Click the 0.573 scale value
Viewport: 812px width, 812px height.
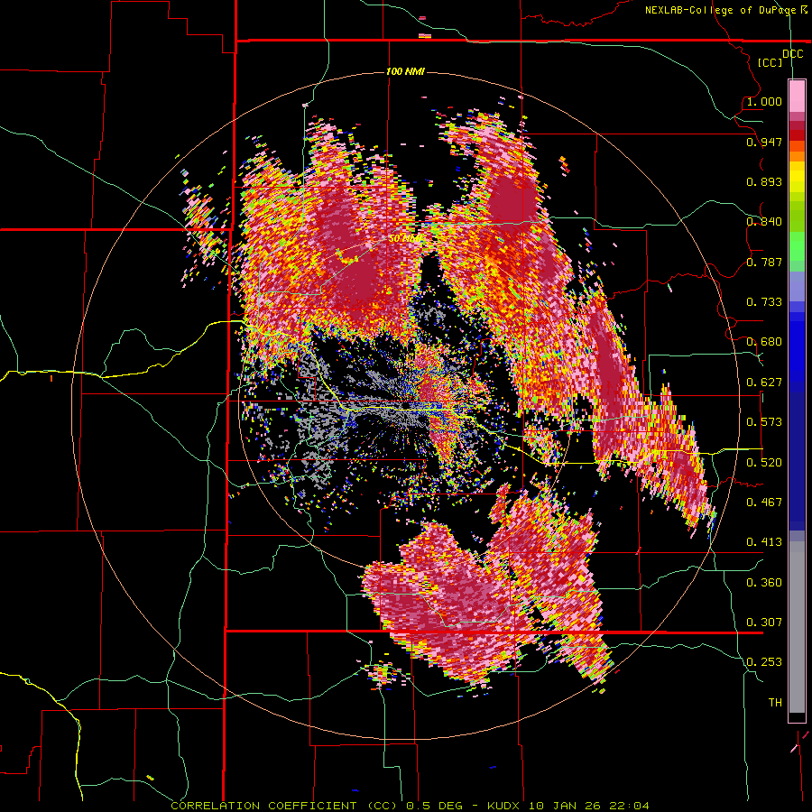[764, 422]
